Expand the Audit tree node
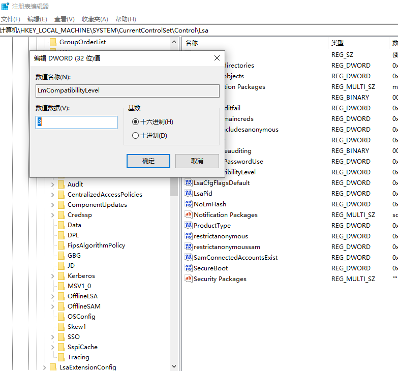Screen dimensions: 398x371 pos(52,184)
